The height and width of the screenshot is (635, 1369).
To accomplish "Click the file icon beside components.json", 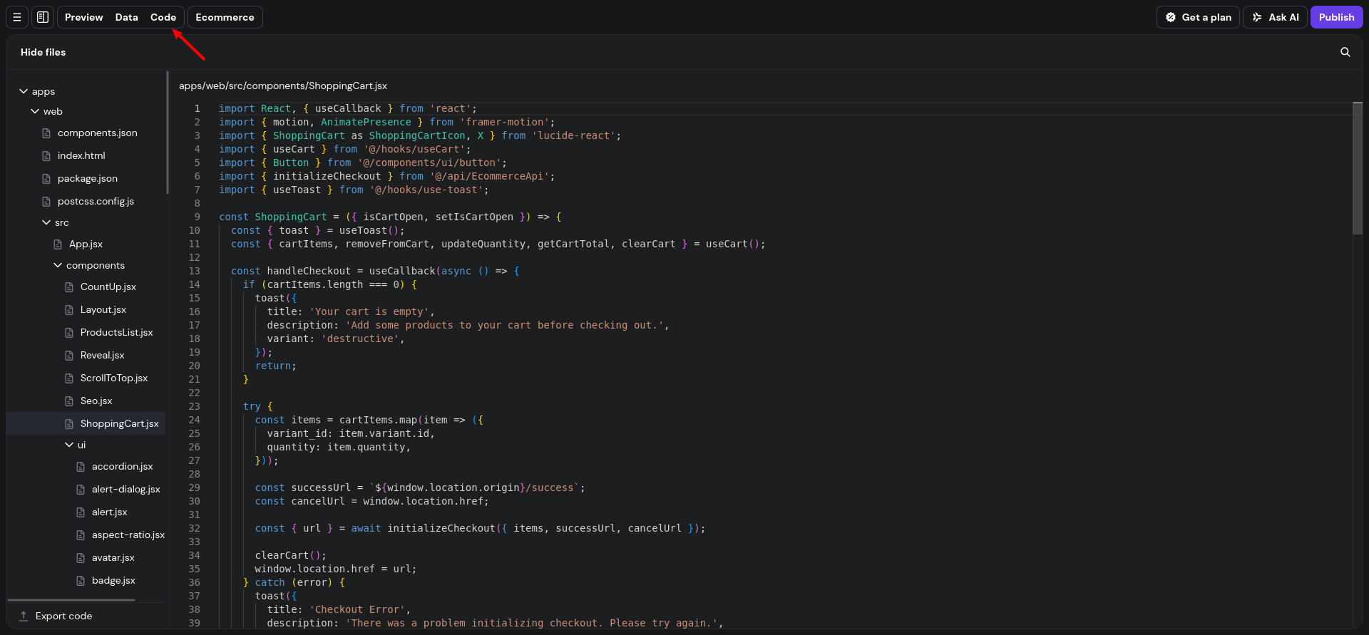I will (x=46, y=133).
